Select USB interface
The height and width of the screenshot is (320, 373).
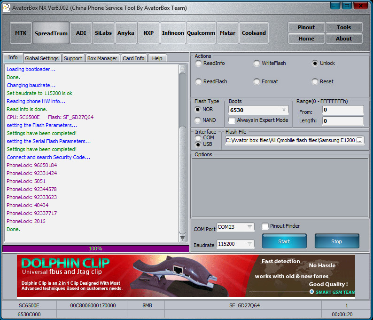click(203, 144)
